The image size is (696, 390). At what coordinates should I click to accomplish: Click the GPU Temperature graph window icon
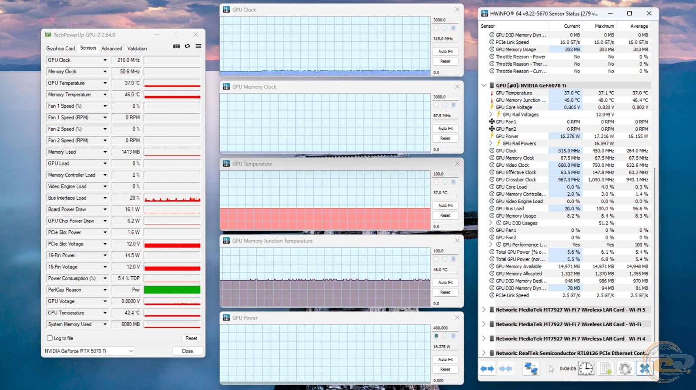pos(226,164)
